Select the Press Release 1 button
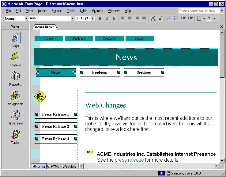The height and width of the screenshot is (177, 226). pyautogui.click(x=56, y=114)
